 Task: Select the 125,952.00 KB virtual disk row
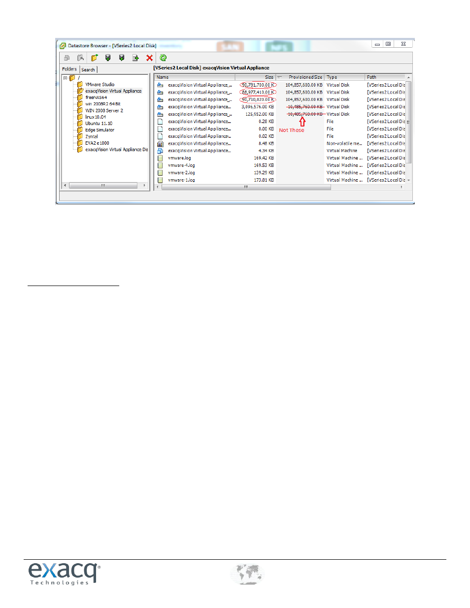(281, 114)
